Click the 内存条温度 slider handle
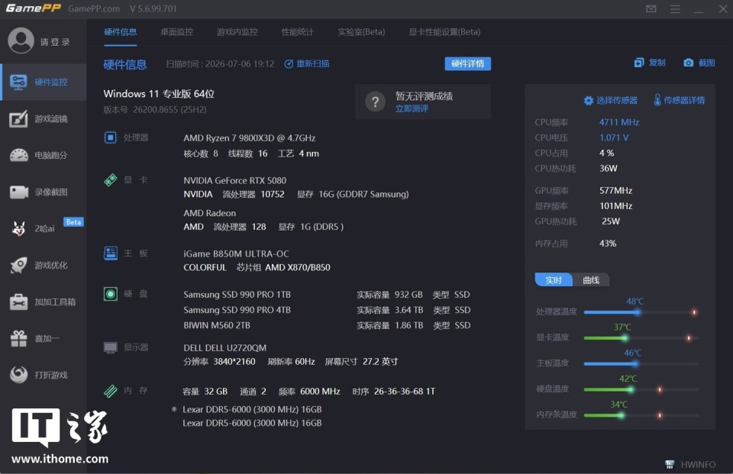Screen dimensions: 733x474 [621, 414]
